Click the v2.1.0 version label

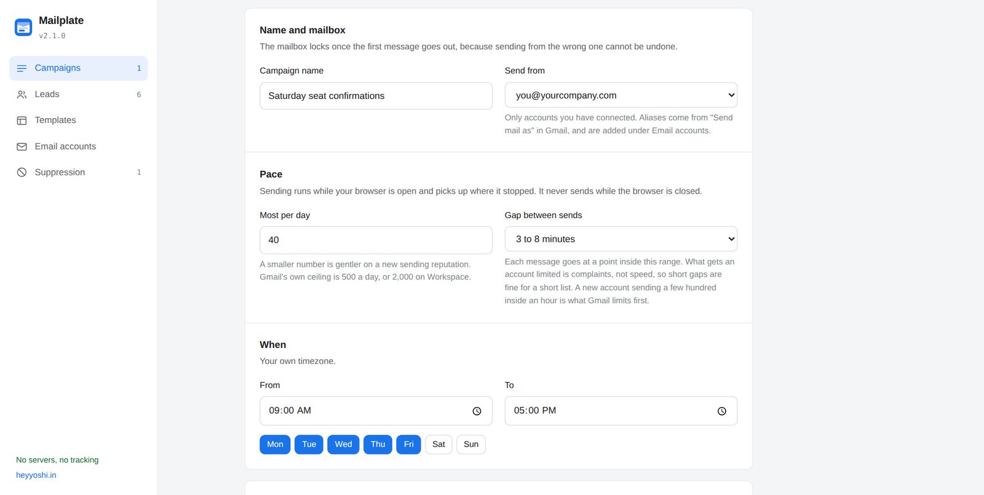(52, 36)
